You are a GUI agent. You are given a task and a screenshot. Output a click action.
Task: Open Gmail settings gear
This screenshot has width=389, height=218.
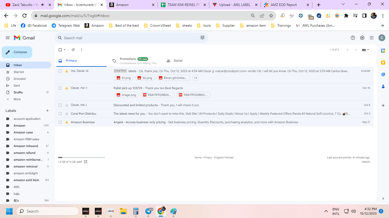[x=362, y=38]
